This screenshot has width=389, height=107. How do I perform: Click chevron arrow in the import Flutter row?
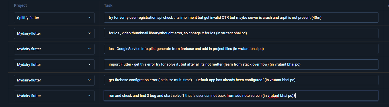tap(89, 64)
